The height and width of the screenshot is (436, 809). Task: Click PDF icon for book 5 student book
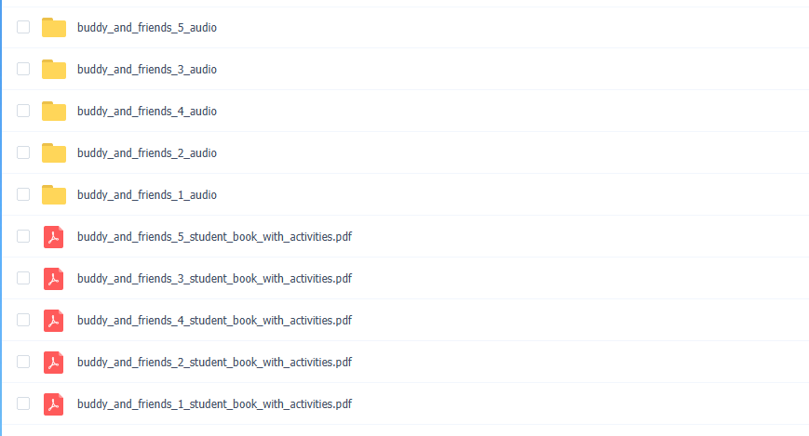[54, 237]
